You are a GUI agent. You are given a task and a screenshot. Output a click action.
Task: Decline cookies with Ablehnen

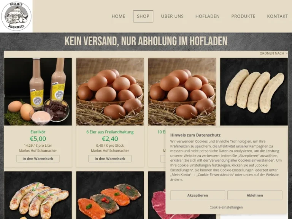(255, 195)
